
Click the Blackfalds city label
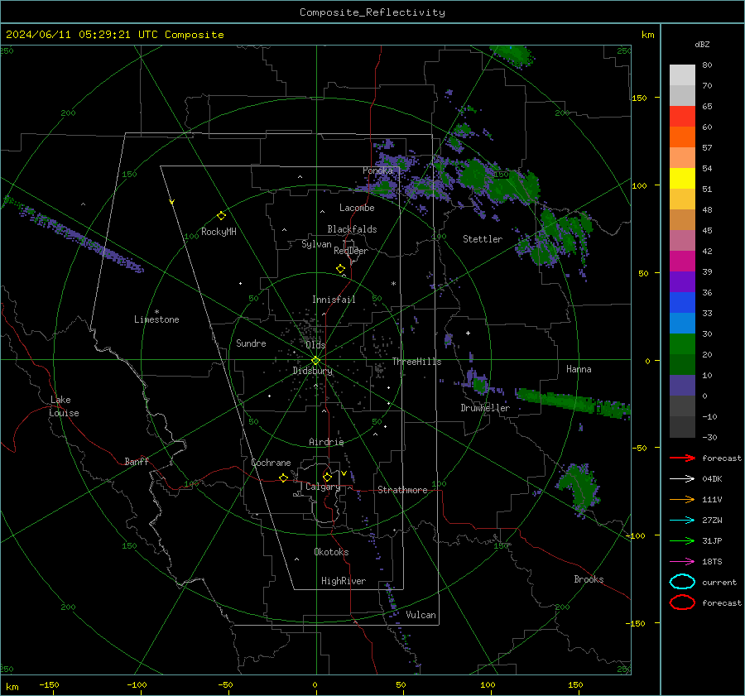point(352,229)
